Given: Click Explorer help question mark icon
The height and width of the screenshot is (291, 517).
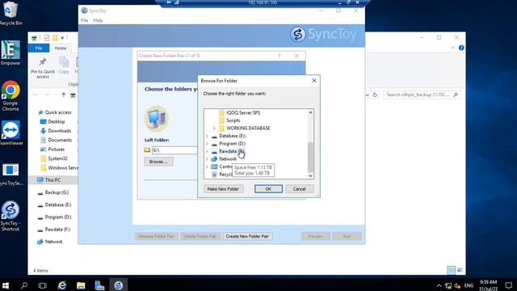Looking at the screenshot, I should (x=461, y=48).
